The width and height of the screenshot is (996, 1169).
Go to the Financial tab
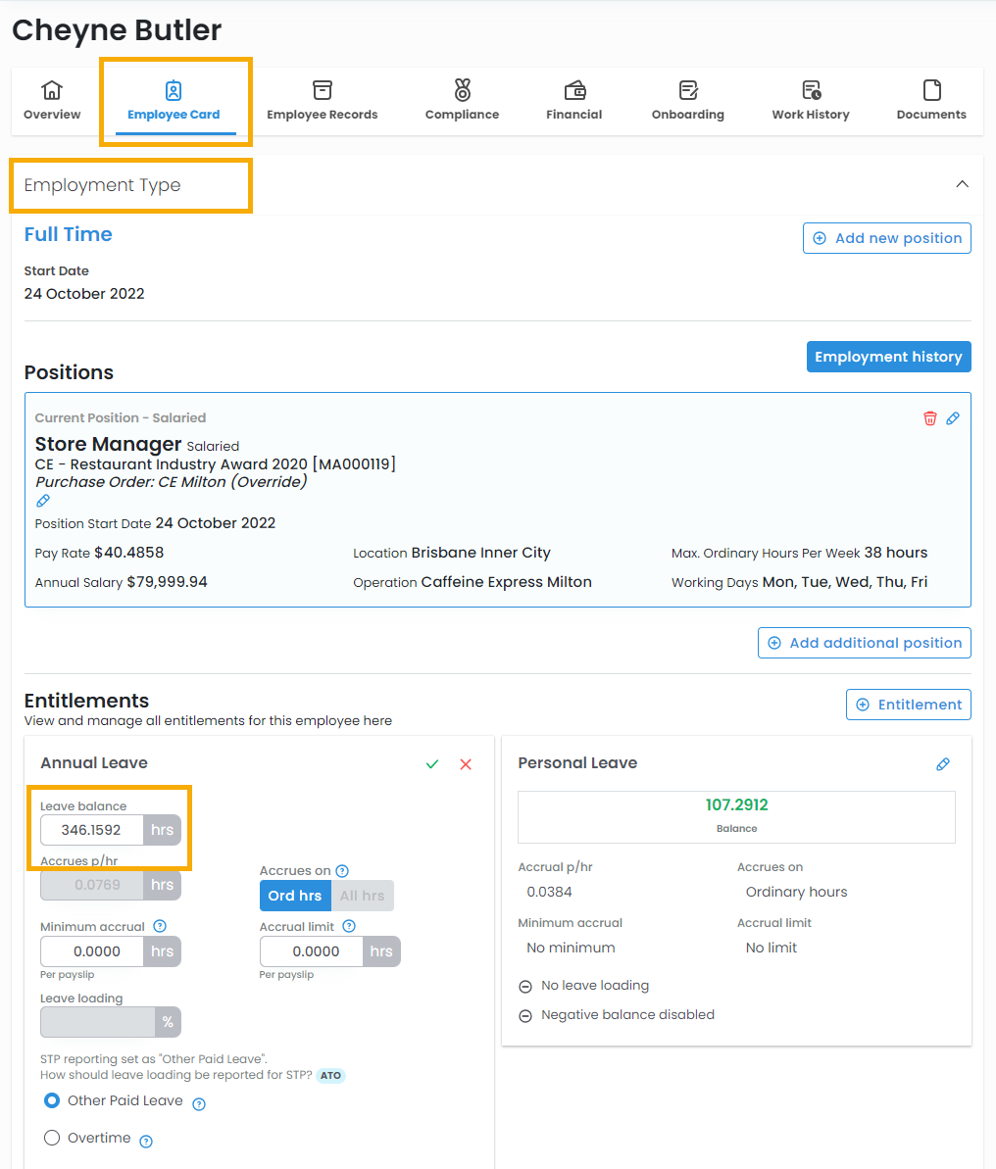574,101
